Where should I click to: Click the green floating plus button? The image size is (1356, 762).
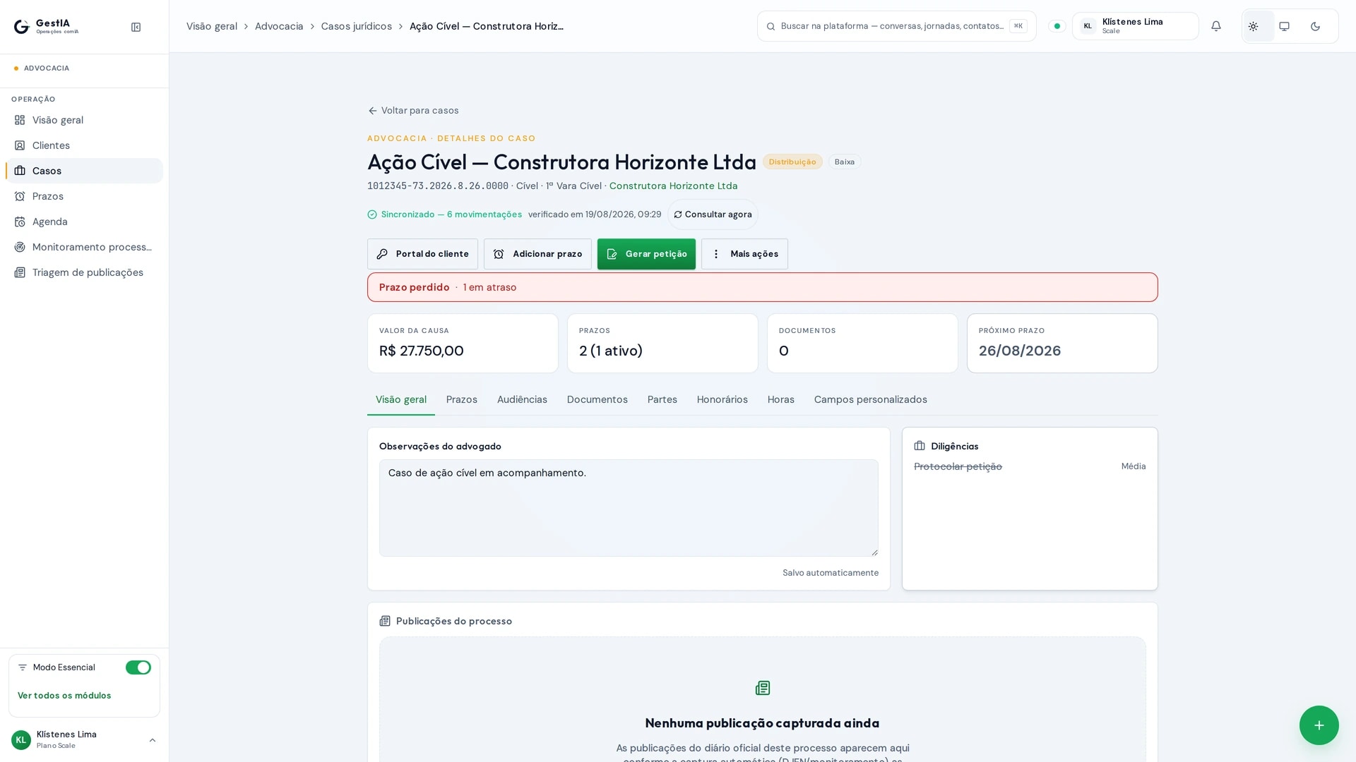(x=1319, y=725)
